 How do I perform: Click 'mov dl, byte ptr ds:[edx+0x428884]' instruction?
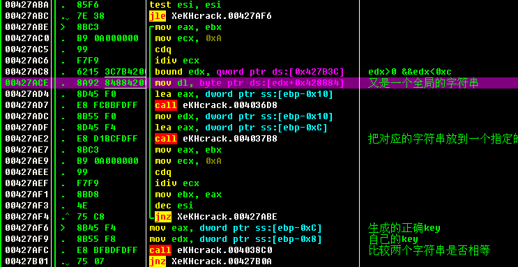[250, 83]
